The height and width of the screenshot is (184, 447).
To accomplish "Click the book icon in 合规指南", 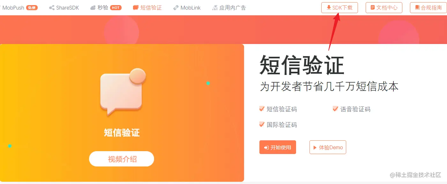I will (x=417, y=7).
